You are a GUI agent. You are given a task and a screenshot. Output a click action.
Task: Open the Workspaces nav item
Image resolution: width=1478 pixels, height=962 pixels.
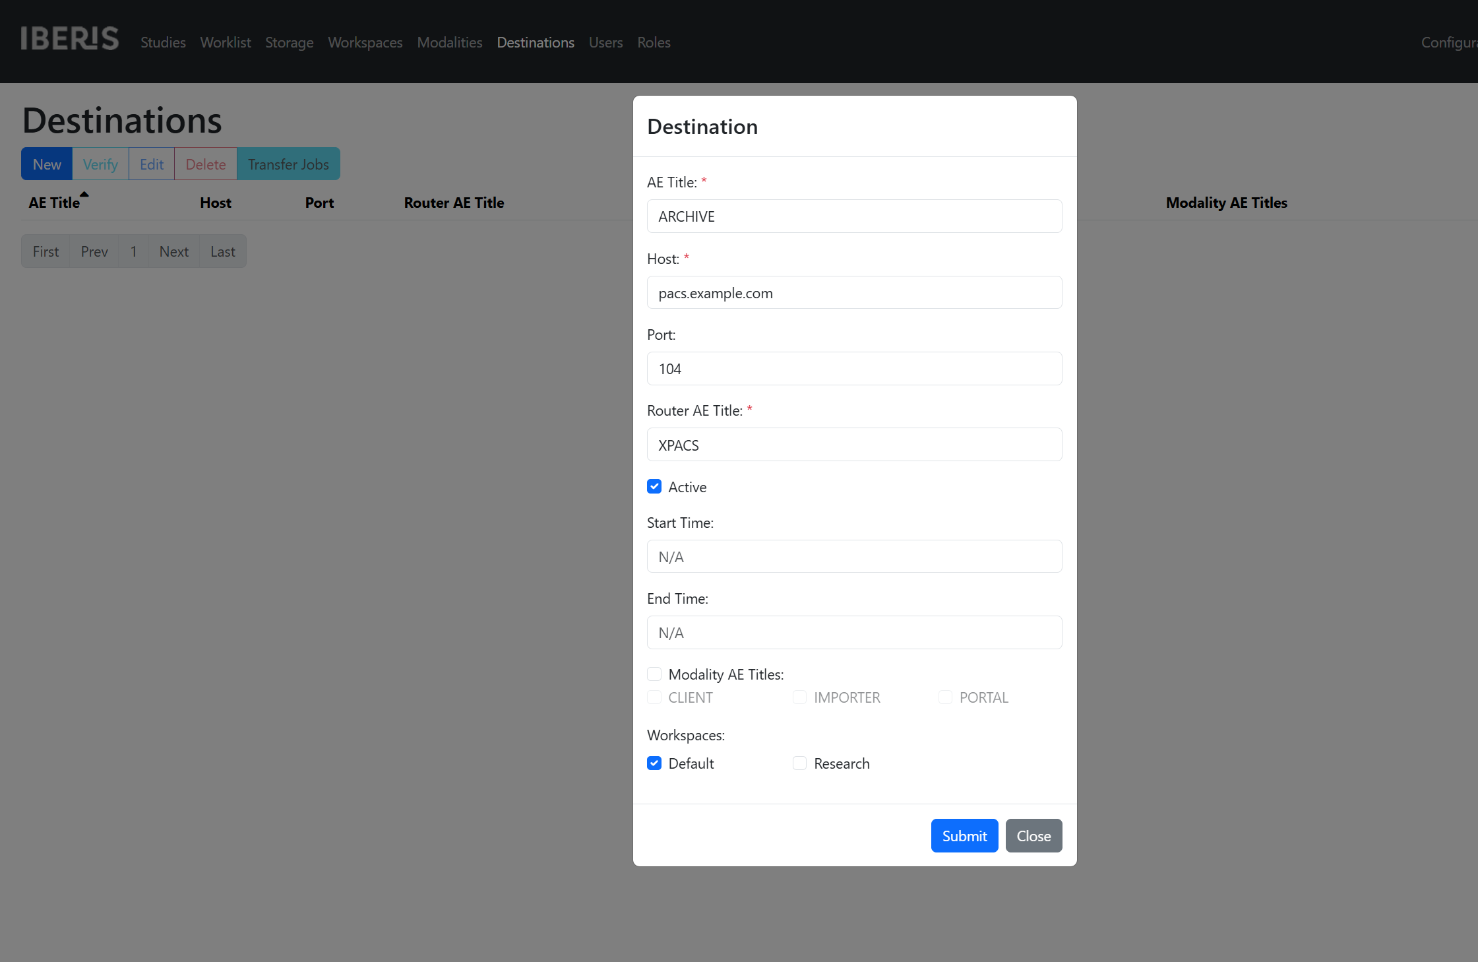click(365, 42)
